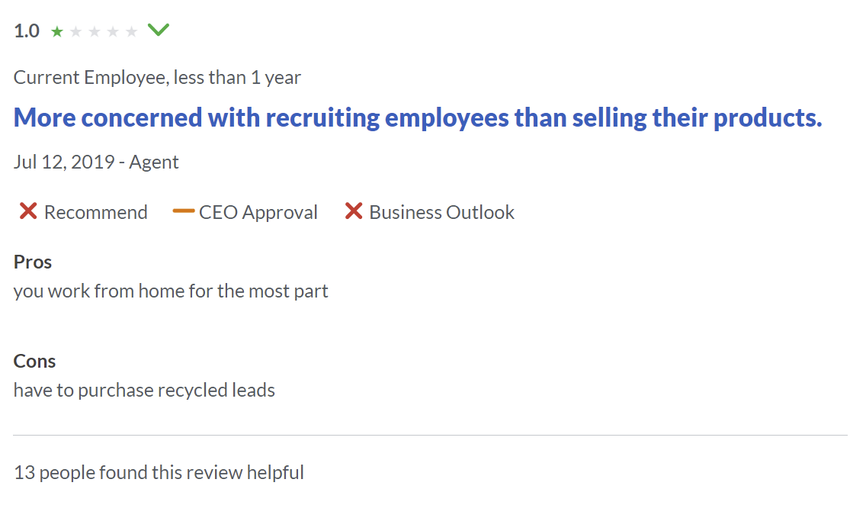Click the Recommend label
Viewport: 850px width, 505px height.
pos(96,212)
